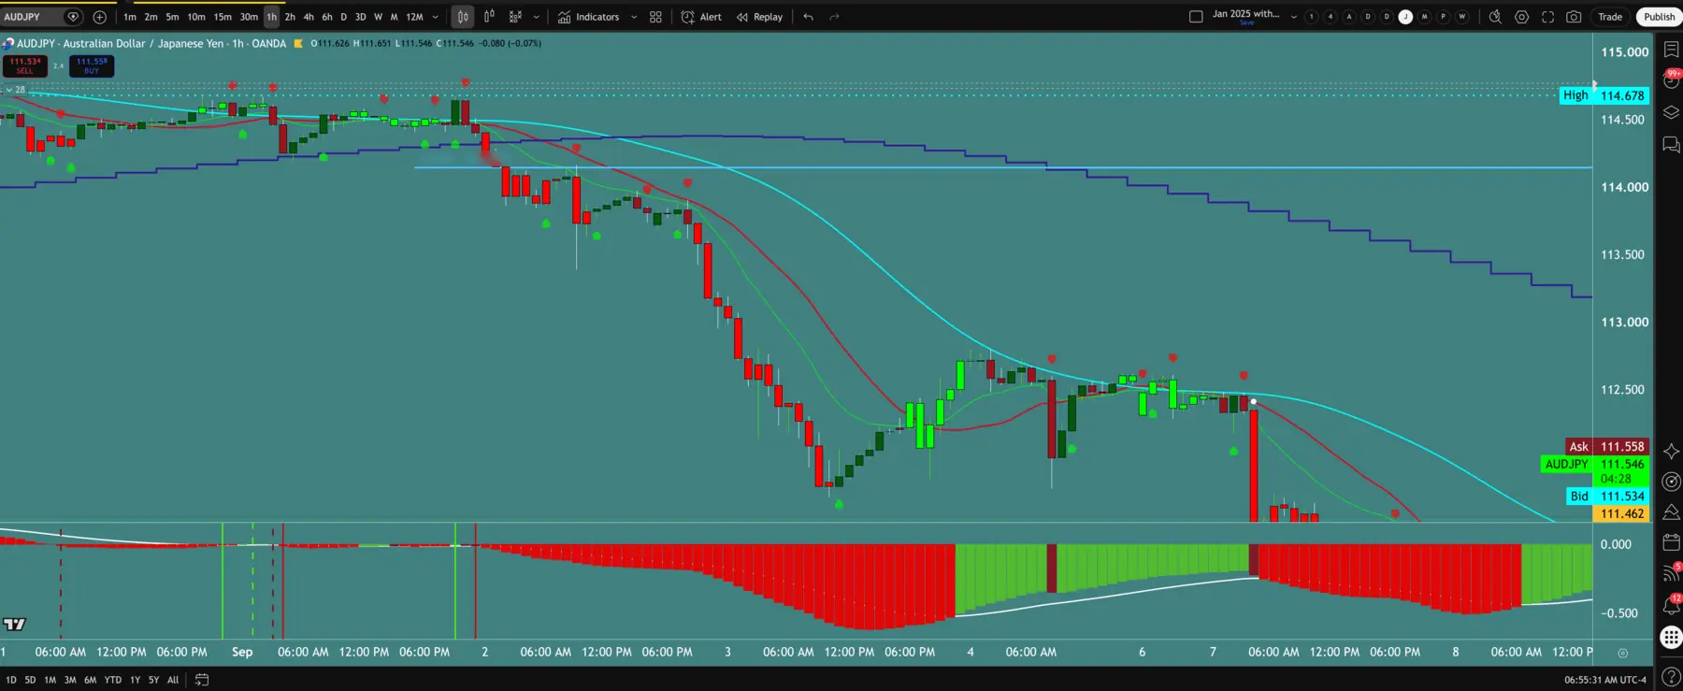Open notifications bell with badge 12
This screenshot has width=1683, height=691.
pos(1671,605)
